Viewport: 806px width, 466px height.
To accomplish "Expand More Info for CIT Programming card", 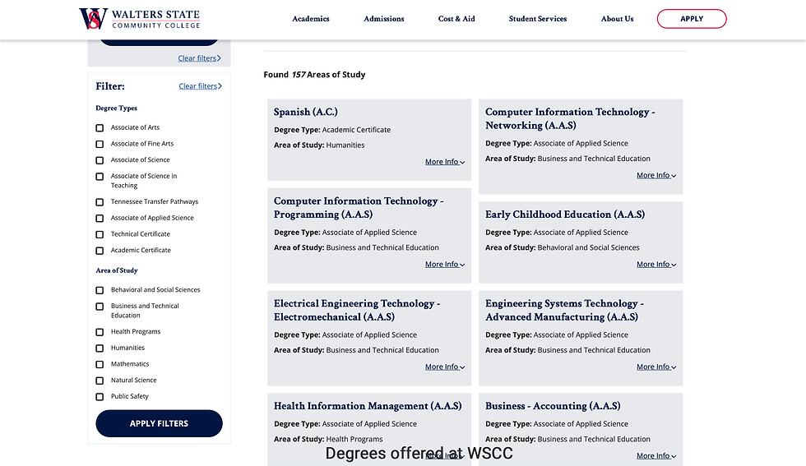I will pyautogui.click(x=445, y=264).
